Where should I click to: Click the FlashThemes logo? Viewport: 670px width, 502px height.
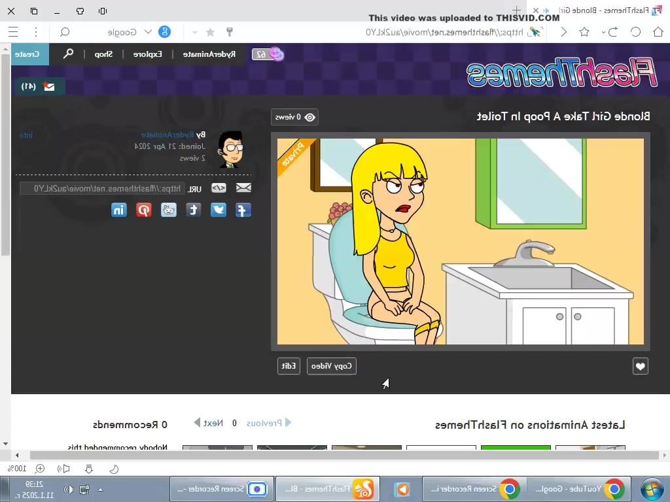click(x=561, y=72)
